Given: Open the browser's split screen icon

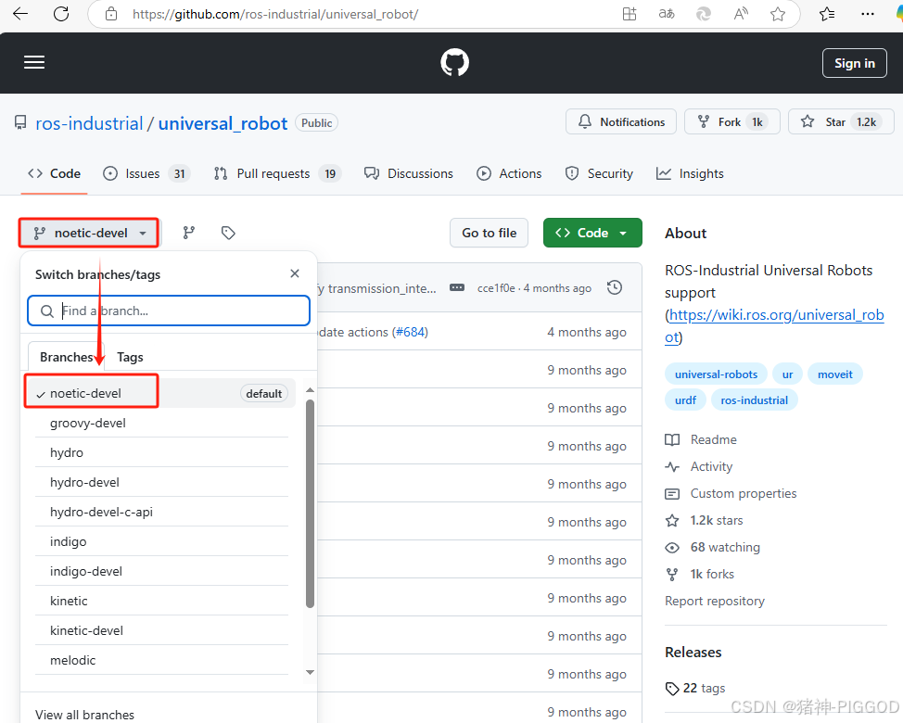Looking at the screenshot, I should pos(630,14).
